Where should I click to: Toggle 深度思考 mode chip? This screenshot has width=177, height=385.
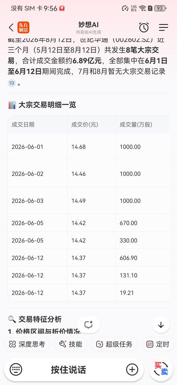(x=27, y=344)
